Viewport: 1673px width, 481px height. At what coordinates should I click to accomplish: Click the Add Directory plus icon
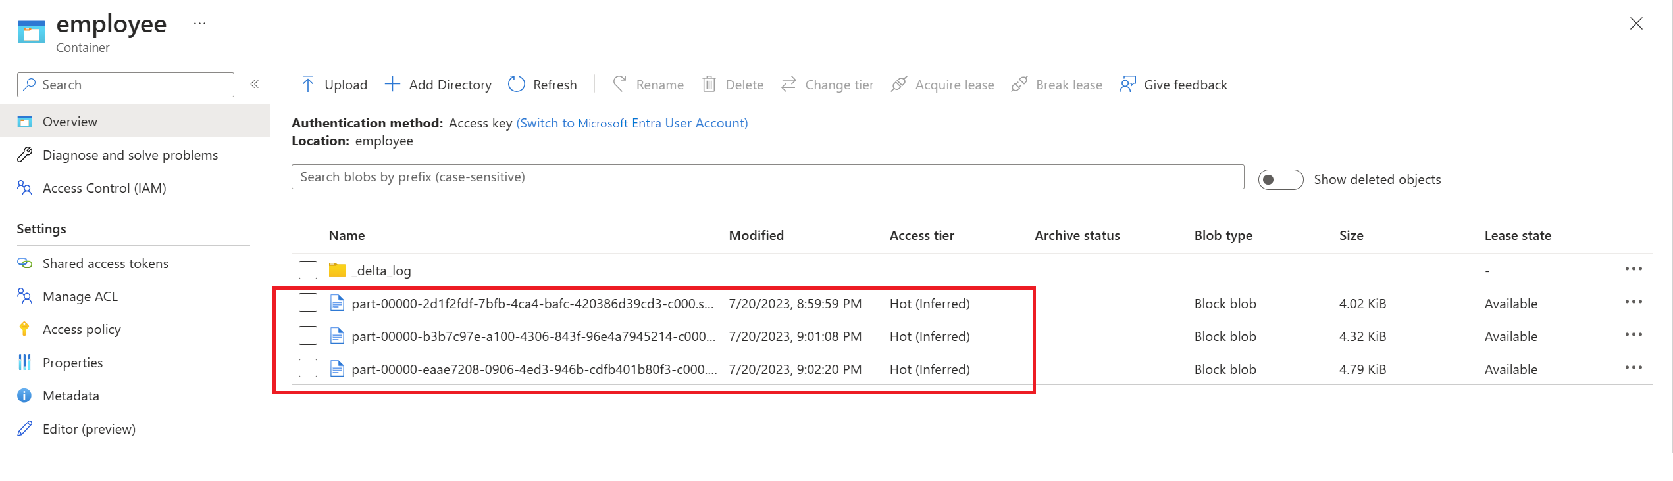392,84
